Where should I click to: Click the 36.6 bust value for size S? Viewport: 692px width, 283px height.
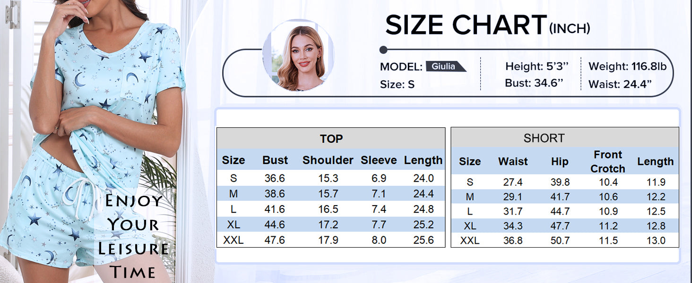point(274,178)
